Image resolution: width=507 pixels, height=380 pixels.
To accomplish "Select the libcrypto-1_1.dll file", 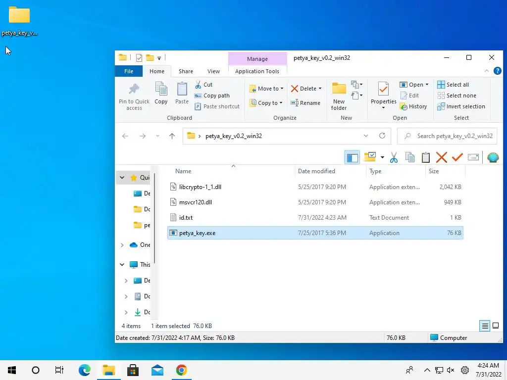I will pyautogui.click(x=315, y=187).
